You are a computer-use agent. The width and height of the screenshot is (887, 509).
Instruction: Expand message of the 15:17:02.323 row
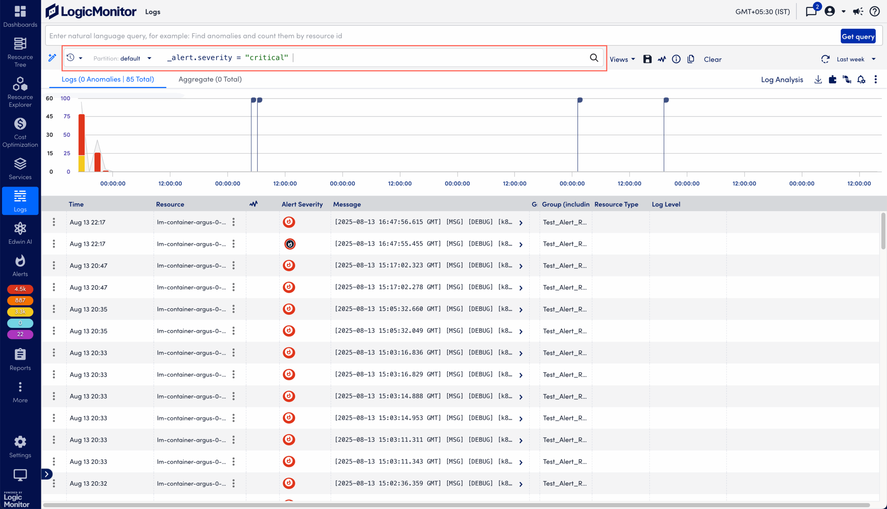[x=521, y=266]
